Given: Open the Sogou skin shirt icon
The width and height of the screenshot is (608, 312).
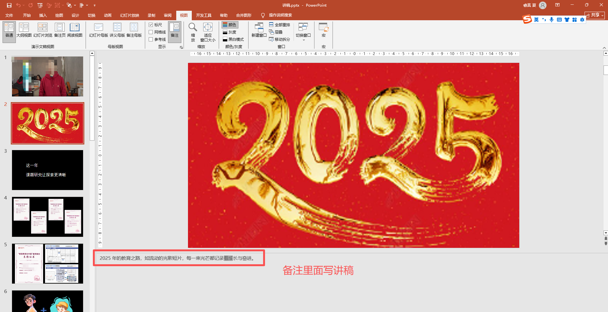Looking at the screenshot, I should coord(567,20).
